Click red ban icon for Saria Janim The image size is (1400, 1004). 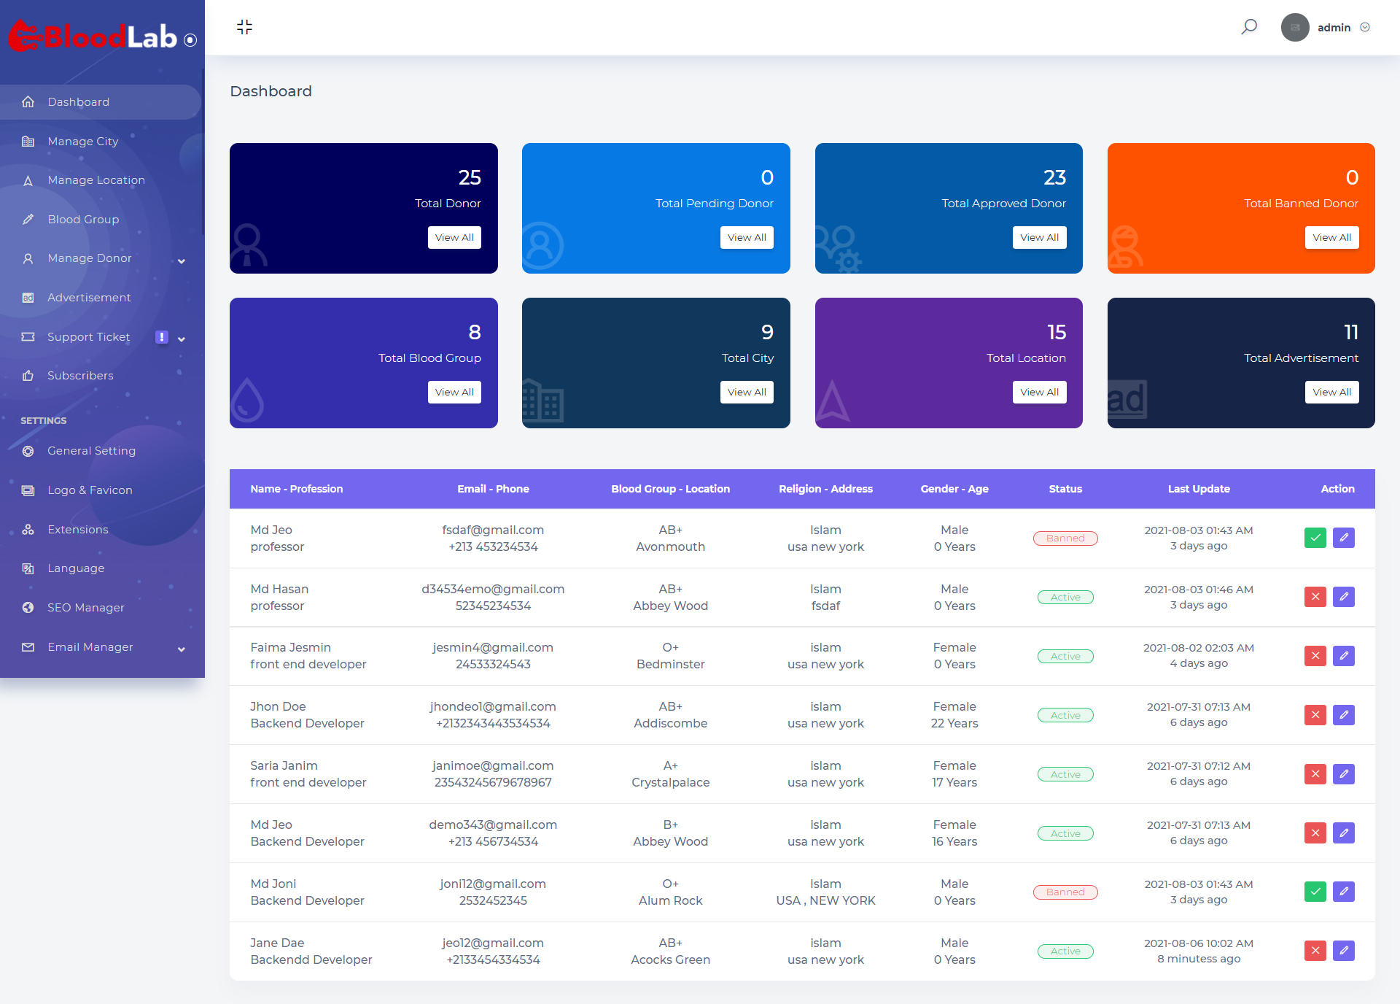(x=1315, y=774)
